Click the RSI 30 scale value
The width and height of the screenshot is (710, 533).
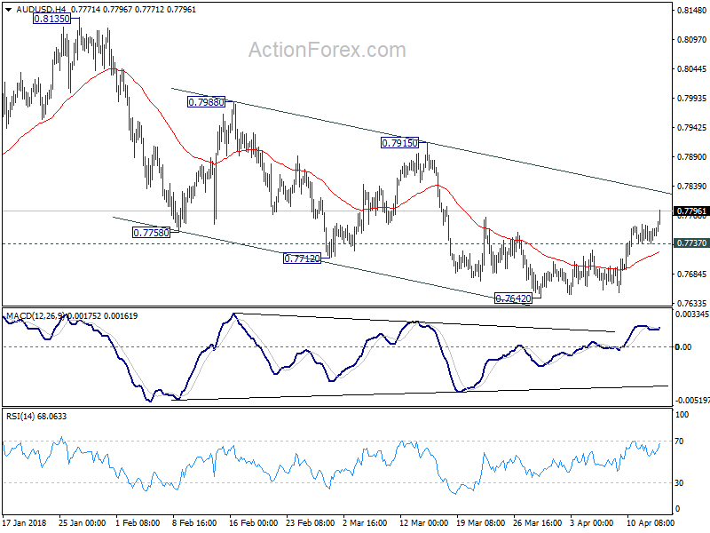pyautogui.click(x=679, y=483)
